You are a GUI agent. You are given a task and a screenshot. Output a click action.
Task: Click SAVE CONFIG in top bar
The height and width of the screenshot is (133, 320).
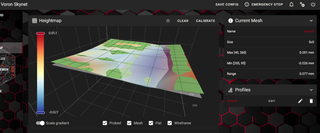pyautogui.click(x=227, y=4)
